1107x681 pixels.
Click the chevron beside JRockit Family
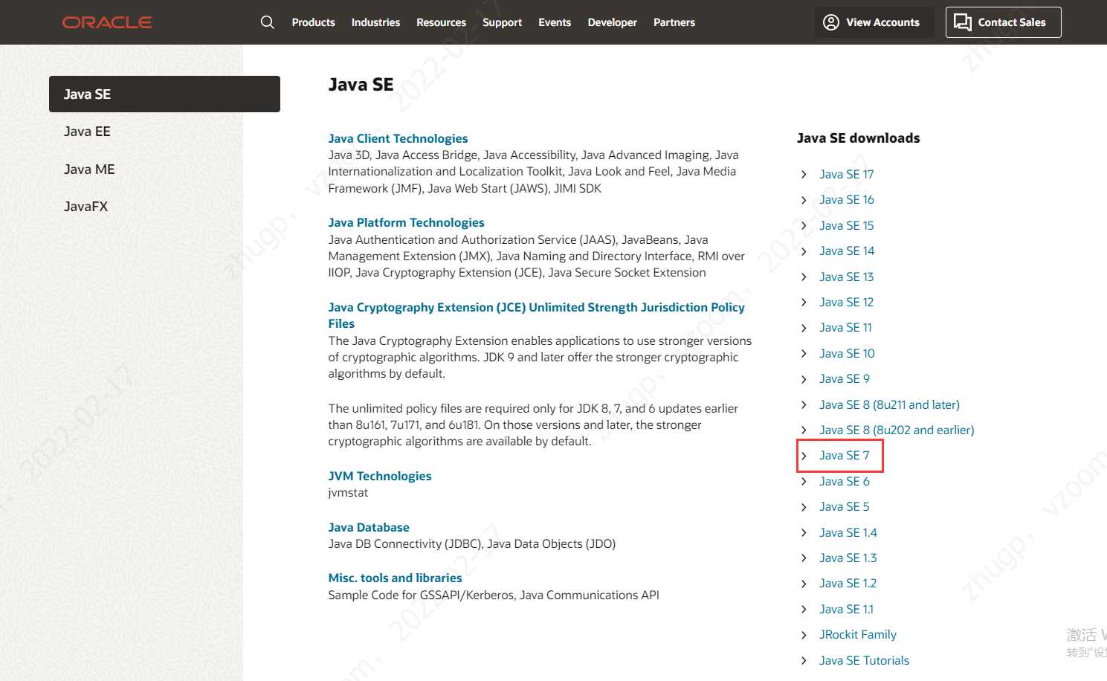pyautogui.click(x=804, y=635)
